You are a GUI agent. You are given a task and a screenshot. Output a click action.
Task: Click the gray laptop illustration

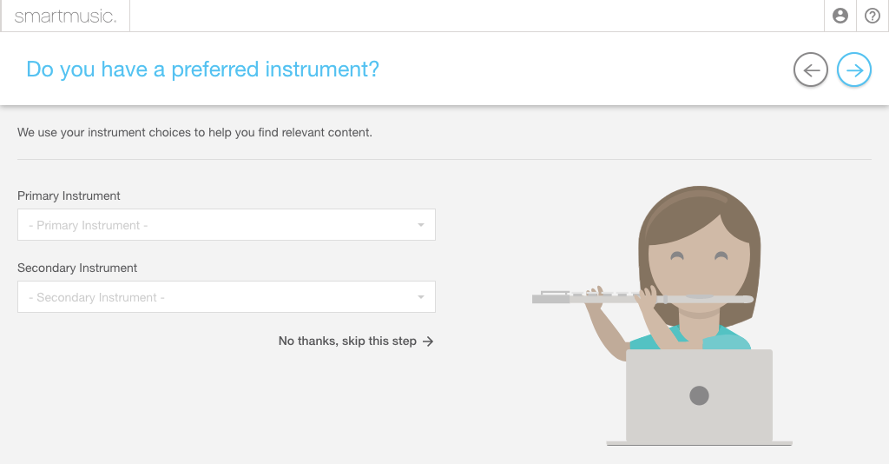699,397
